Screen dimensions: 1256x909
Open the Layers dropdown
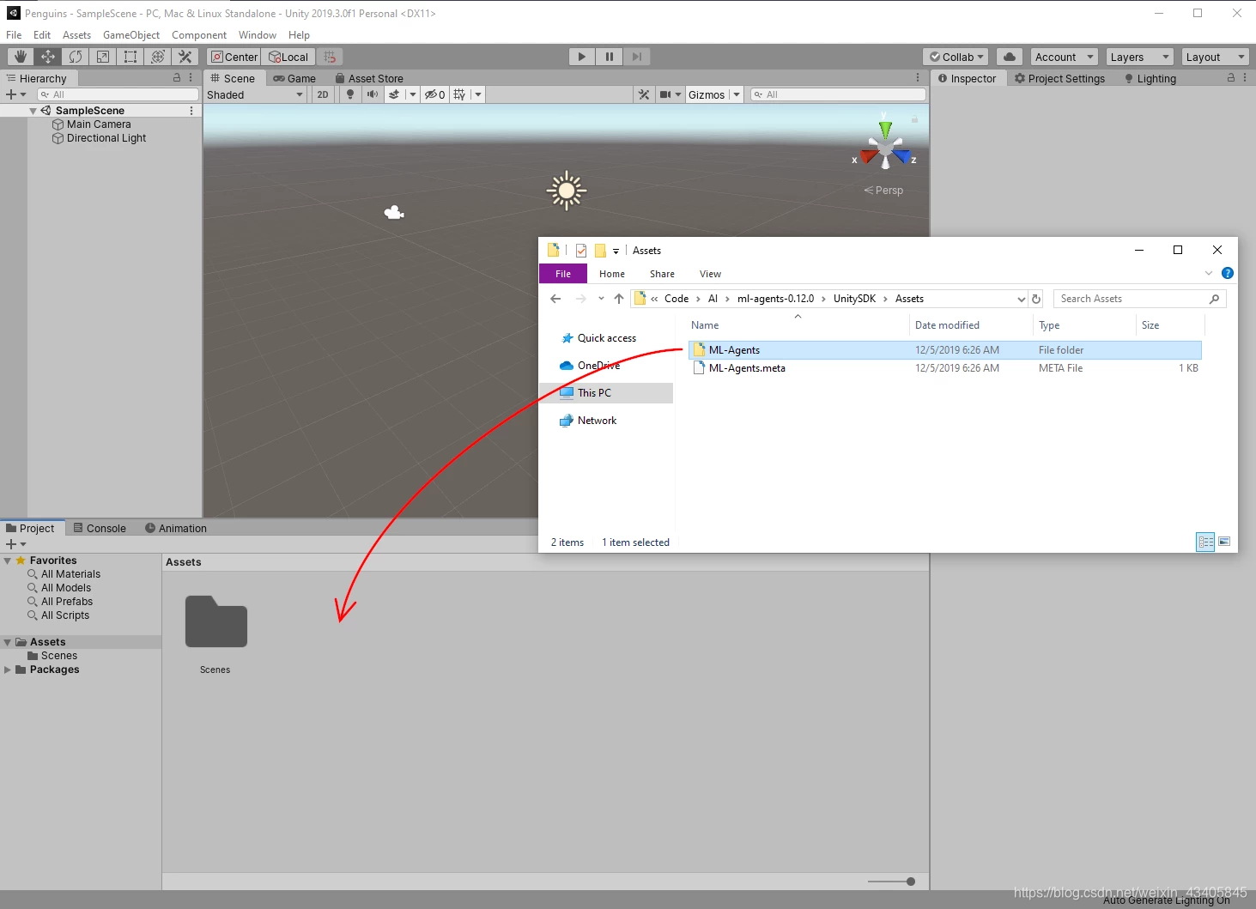coord(1139,57)
